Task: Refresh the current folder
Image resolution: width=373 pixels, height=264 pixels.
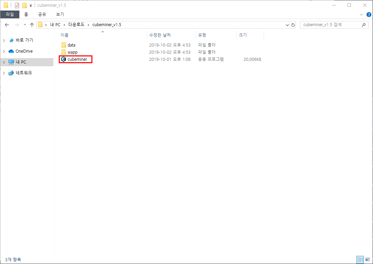Action: tap(293, 25)
